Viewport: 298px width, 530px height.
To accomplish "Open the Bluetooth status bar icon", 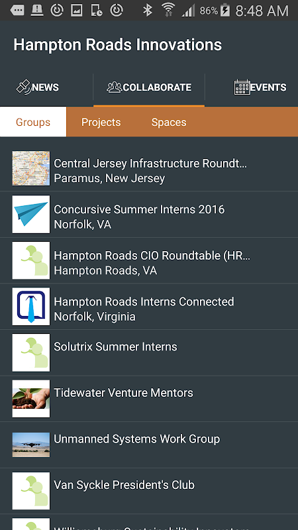I will (x=147, y=10).
